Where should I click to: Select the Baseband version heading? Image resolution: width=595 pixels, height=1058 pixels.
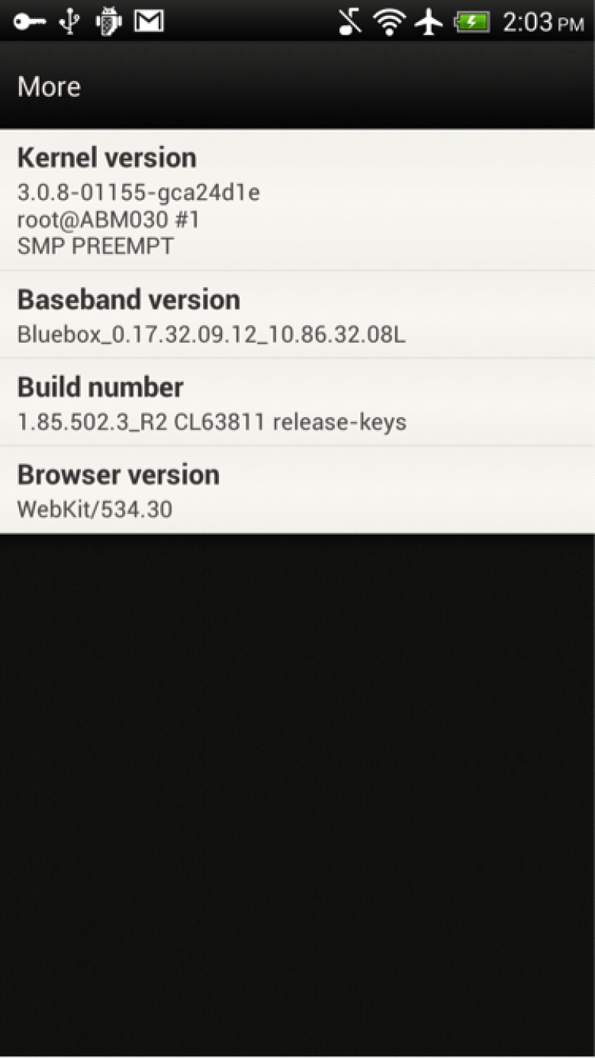click(x=128, y=300)
